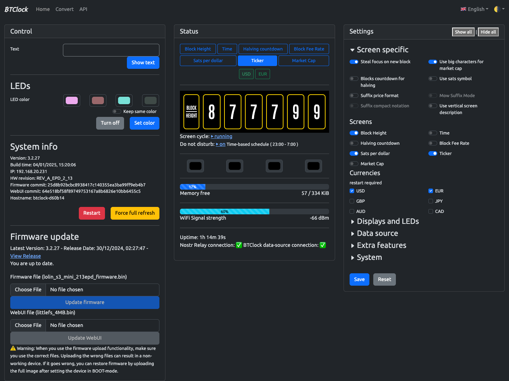The image size is (509, 381).
Task: Check the JPY currency checkbox
Action: point(431,201)
